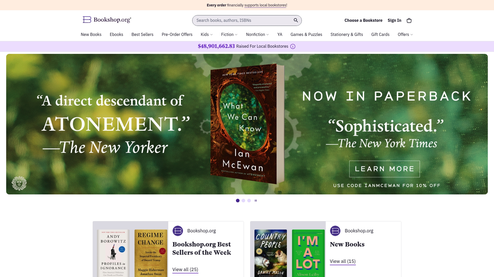This screenshot has height=277, width=494.
Task: Expand the Offers menu dropdown
Action: pos(405,34)
